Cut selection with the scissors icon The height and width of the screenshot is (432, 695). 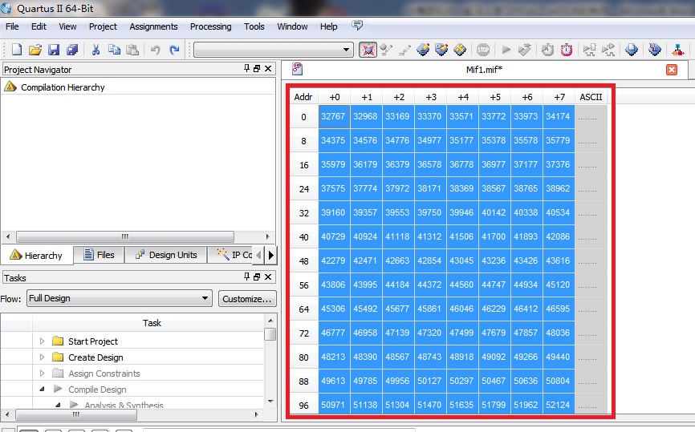click(x=96, y=50)
